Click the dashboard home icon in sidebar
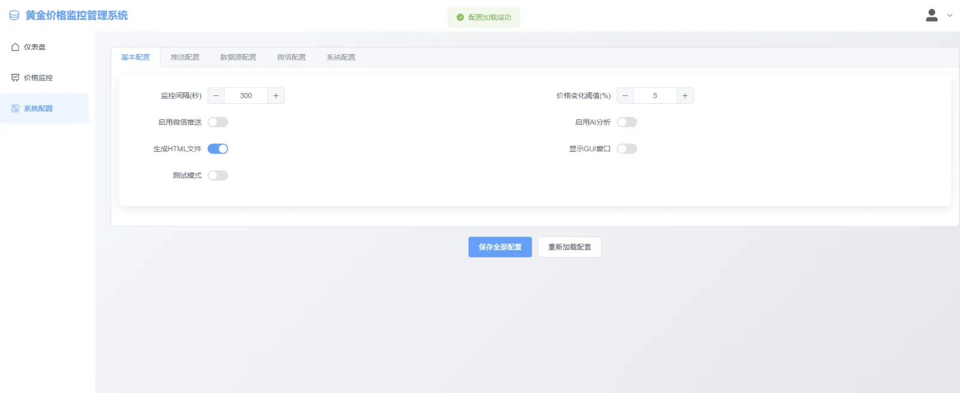 (16, 47)
